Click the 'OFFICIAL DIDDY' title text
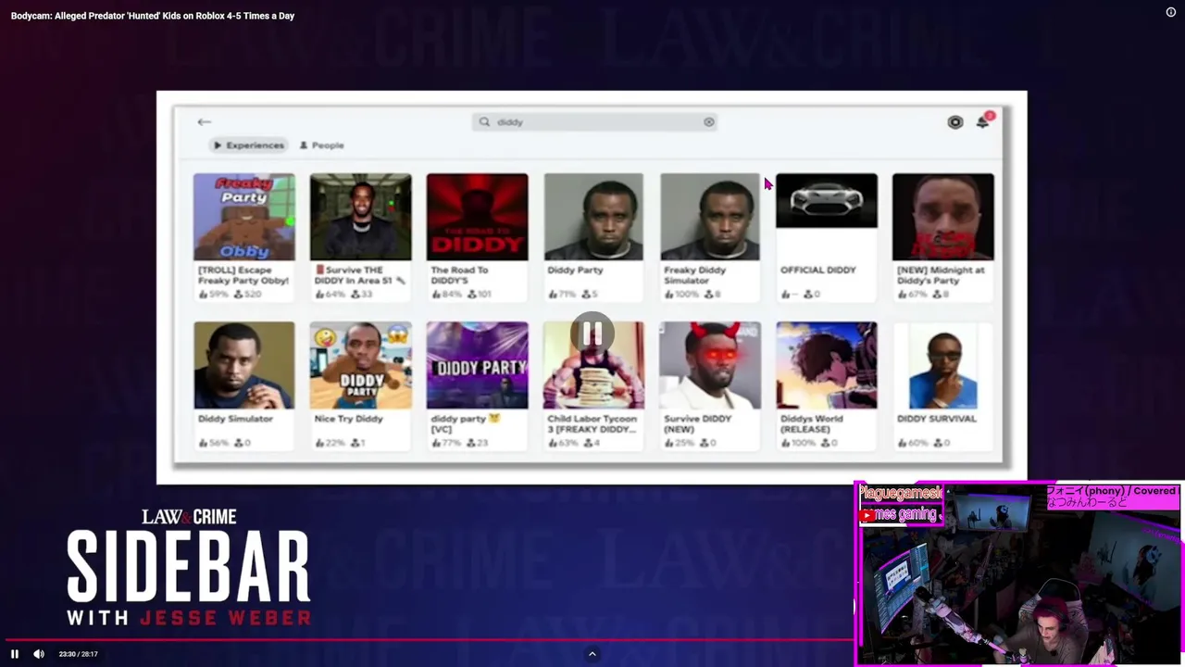Viewport: 1185px width, 667px height. click(x=818, y=271)
